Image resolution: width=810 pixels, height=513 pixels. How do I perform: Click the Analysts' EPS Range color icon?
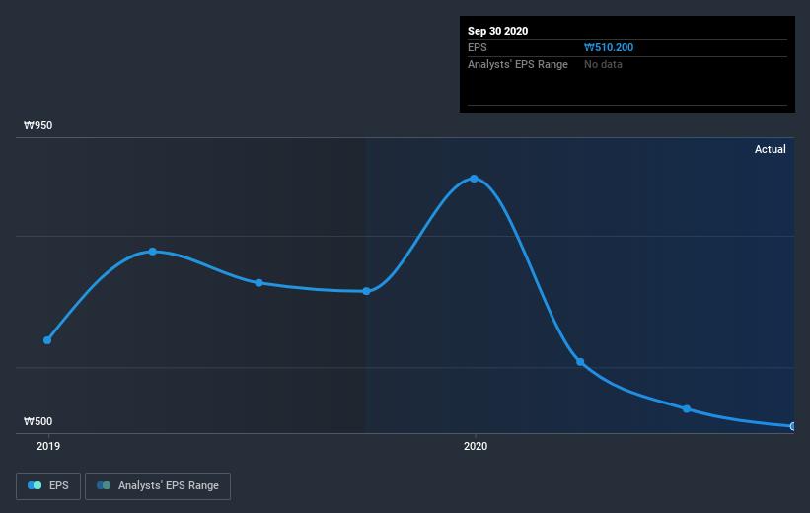[x=104, y=485]
